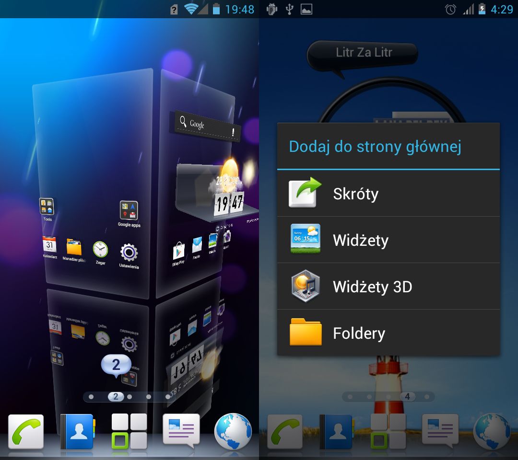
Task: Tap the picture notification icon in status bar
Action: pyautogui.click(x=306, y=9)
